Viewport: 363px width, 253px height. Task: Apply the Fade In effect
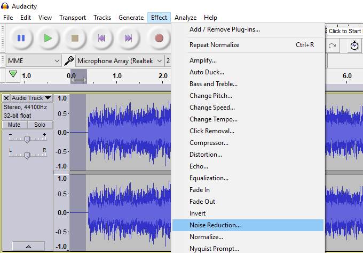(x=248, y=190)
